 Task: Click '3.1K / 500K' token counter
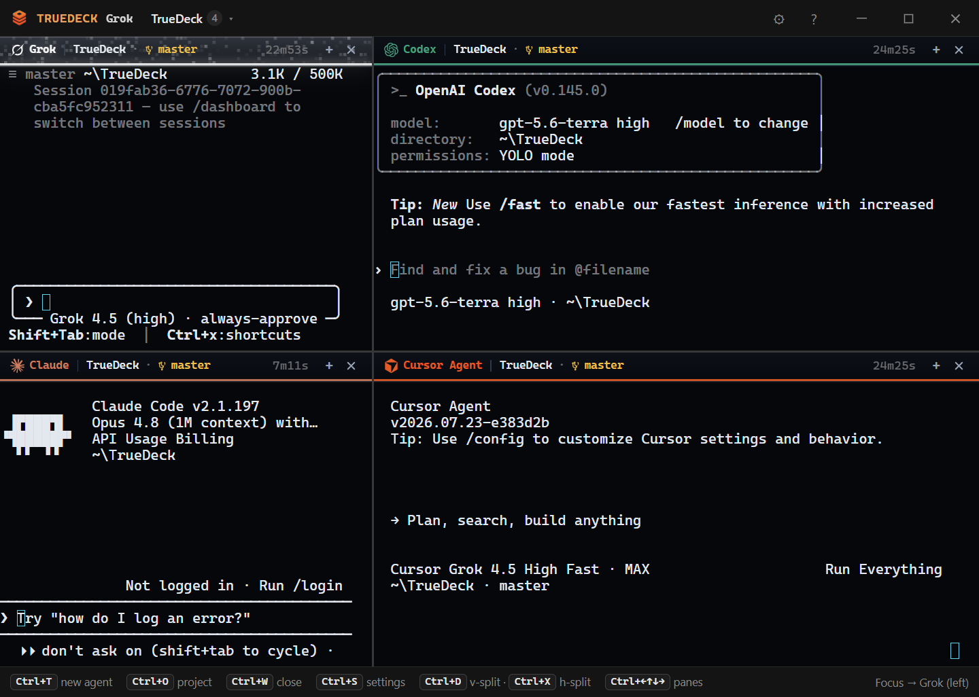tap(297, 74)
